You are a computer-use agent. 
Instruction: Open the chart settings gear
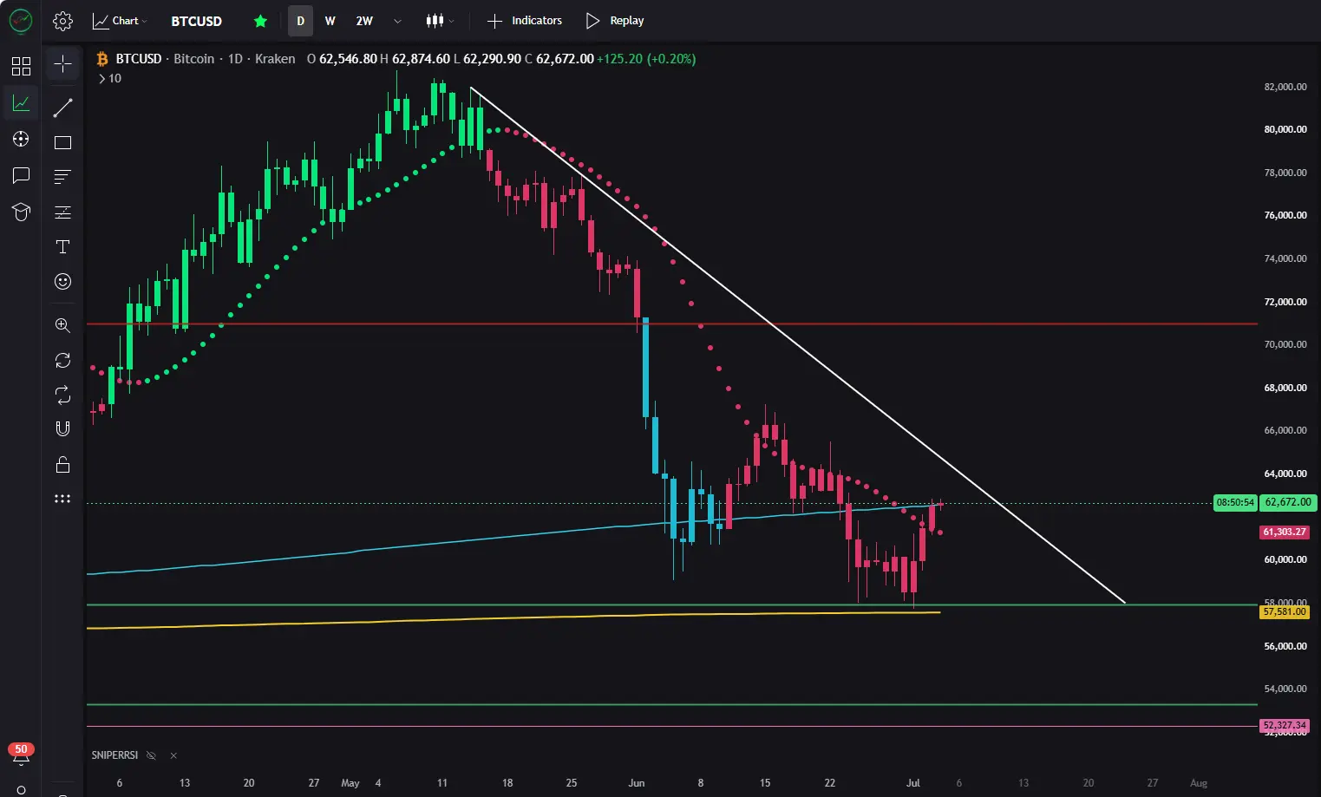pos(62,21)
